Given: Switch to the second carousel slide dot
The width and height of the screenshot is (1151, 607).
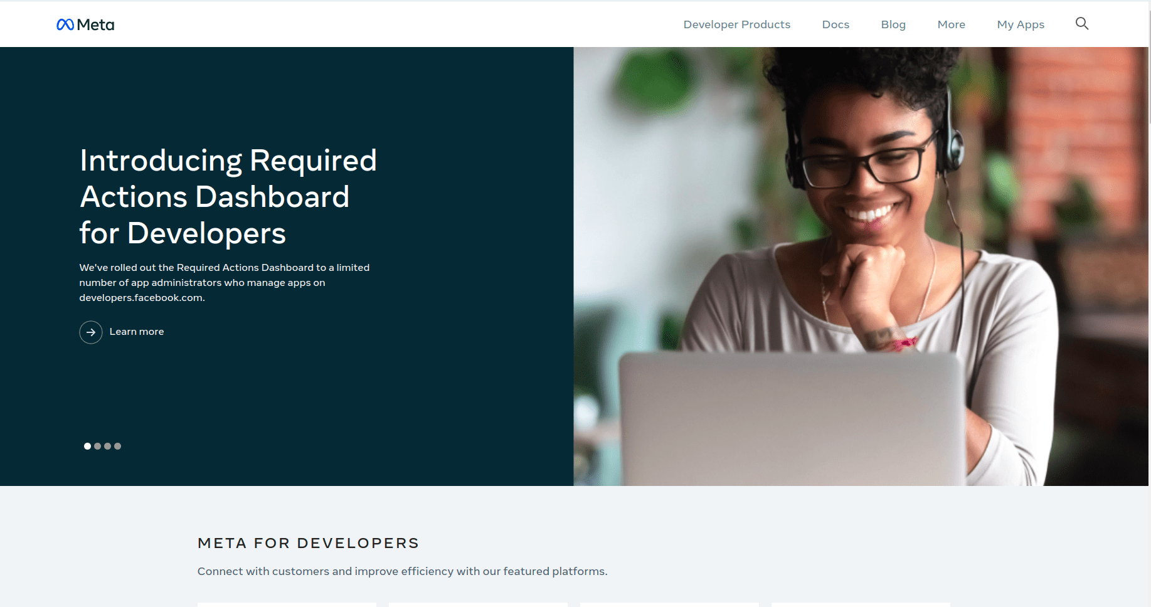Looking at the screenshot, I should [97, 446].
